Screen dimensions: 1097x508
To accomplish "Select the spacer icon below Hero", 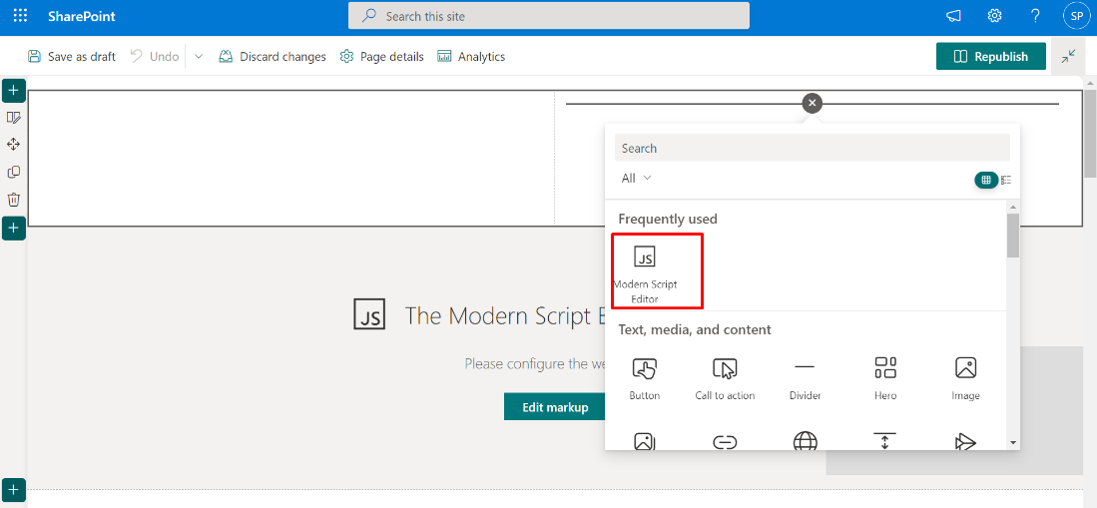I will 885,441.
